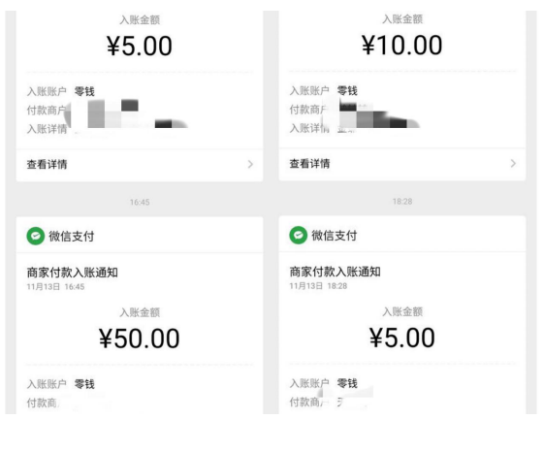
Task: Select the 微信支付 header label dated 18:28
Action: coord(335,236)
